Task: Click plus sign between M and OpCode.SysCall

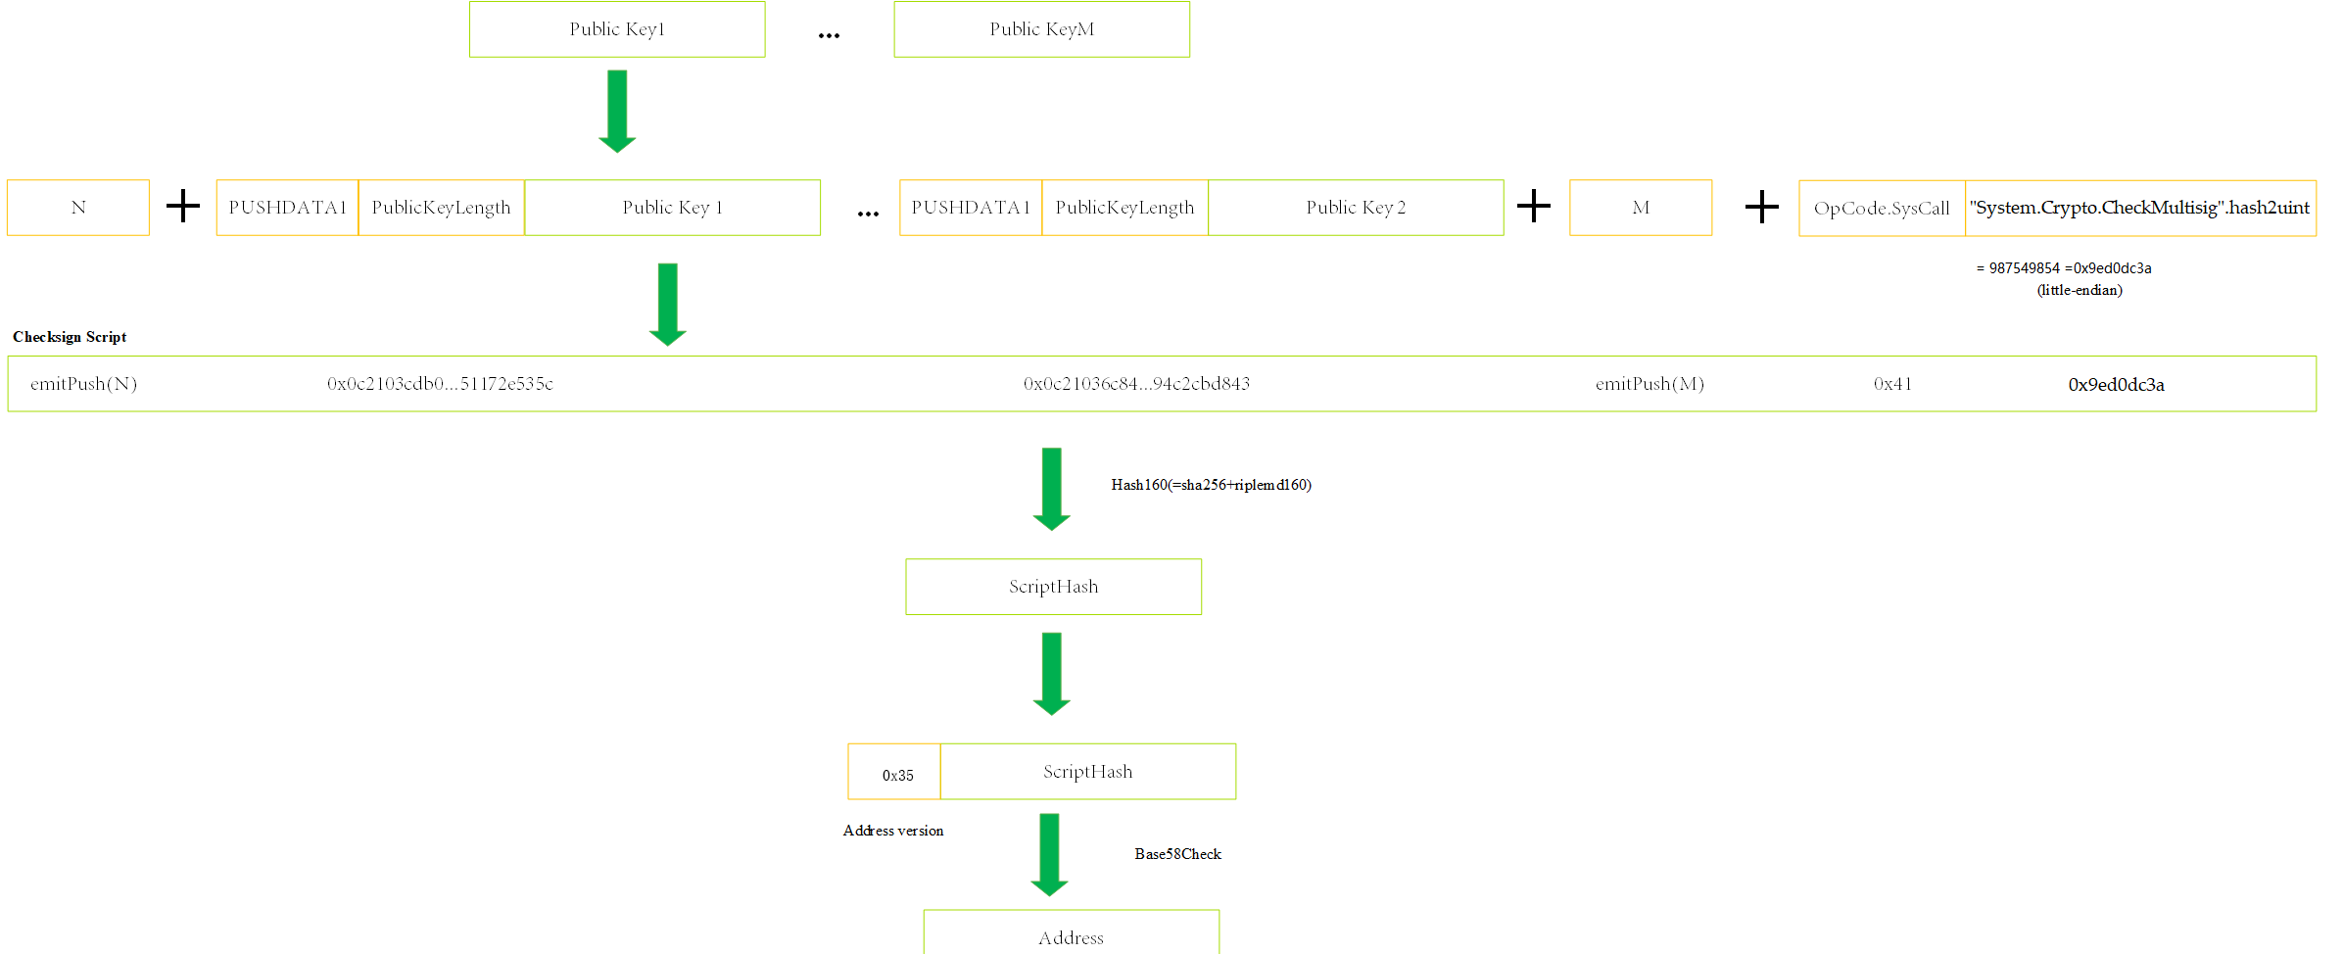Action: pos(1762,207)
